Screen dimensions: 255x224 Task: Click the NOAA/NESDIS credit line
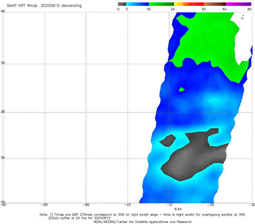tap(142, 222)
